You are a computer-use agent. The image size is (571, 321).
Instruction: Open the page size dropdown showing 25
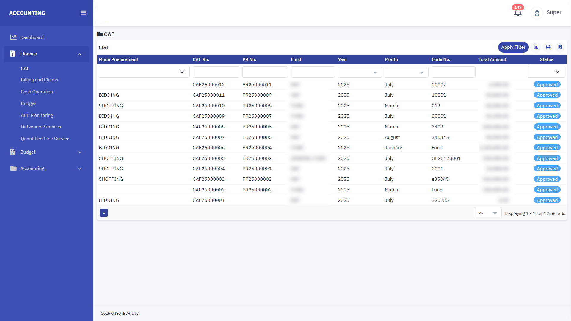tap(487, 213)
